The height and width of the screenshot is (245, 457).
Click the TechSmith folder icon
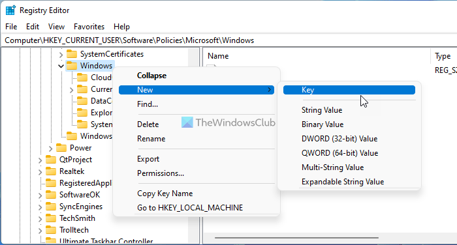(x=51, y=218)
